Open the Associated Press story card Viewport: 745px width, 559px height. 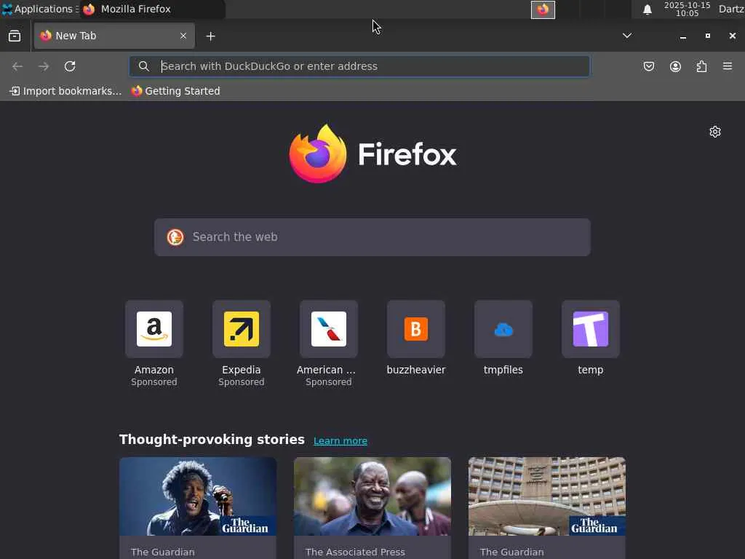click(372, 507)
